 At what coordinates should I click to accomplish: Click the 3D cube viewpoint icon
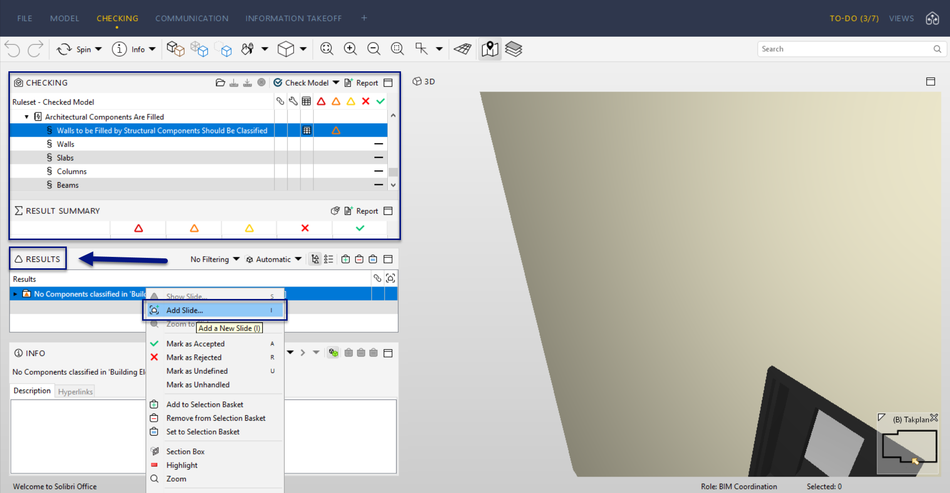tap(286, 49)
